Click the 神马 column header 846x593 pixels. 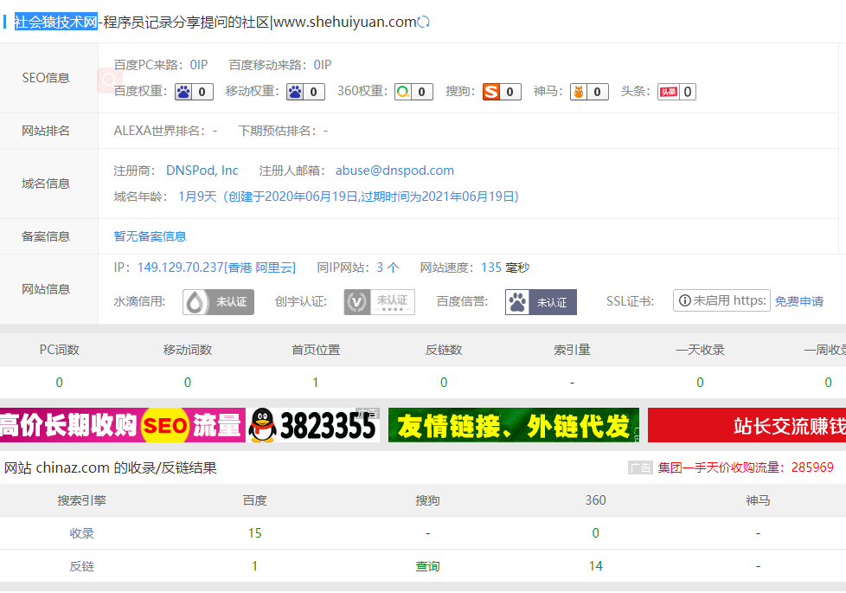click(758, 500)
